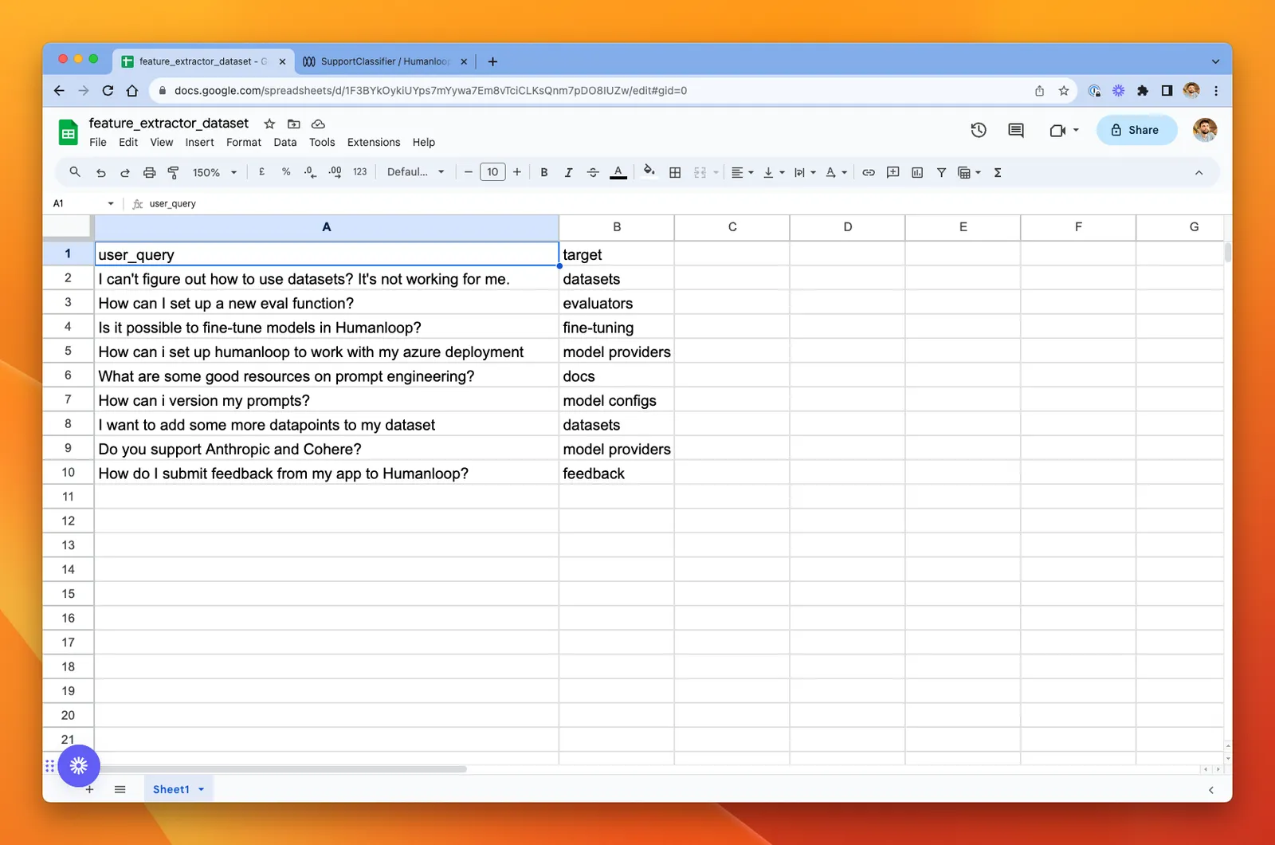Screen dimensions: 1275x845
Task: Select cell containing 'fine-tuning'
Action: point(616,328)
